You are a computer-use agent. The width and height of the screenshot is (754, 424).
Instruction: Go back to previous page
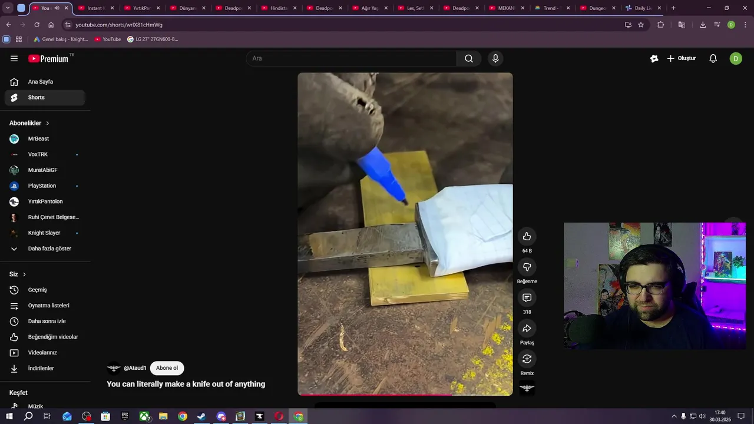coord(8,25)
